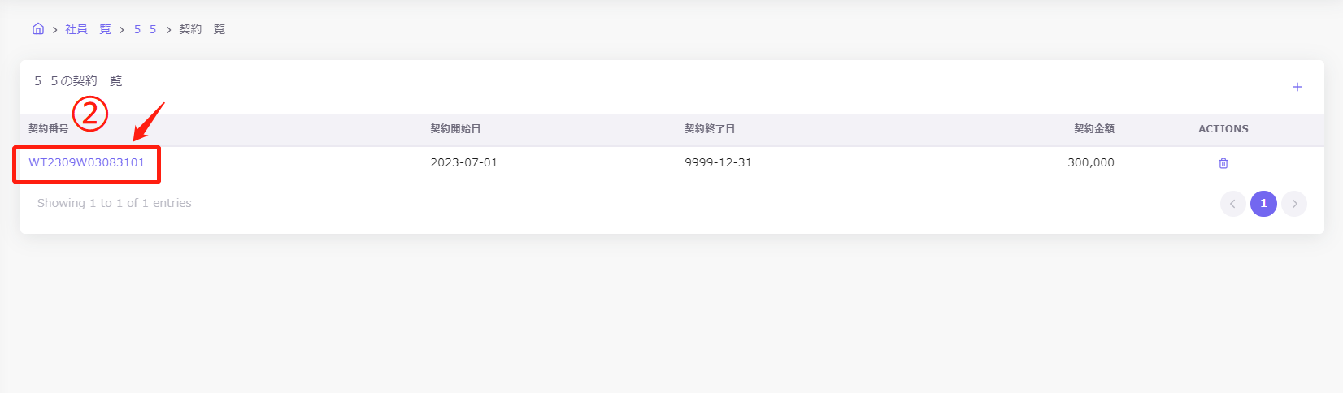The width and height of the screenshot is (1343, 393).
Task: Go to the "5 5" employee breadcrumb
Action: [x=145, y=29]
